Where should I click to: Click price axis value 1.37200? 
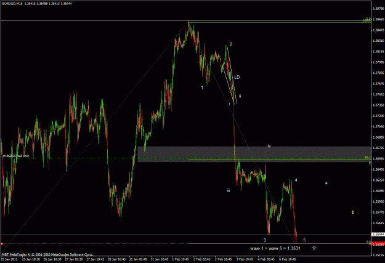point(378,116)
